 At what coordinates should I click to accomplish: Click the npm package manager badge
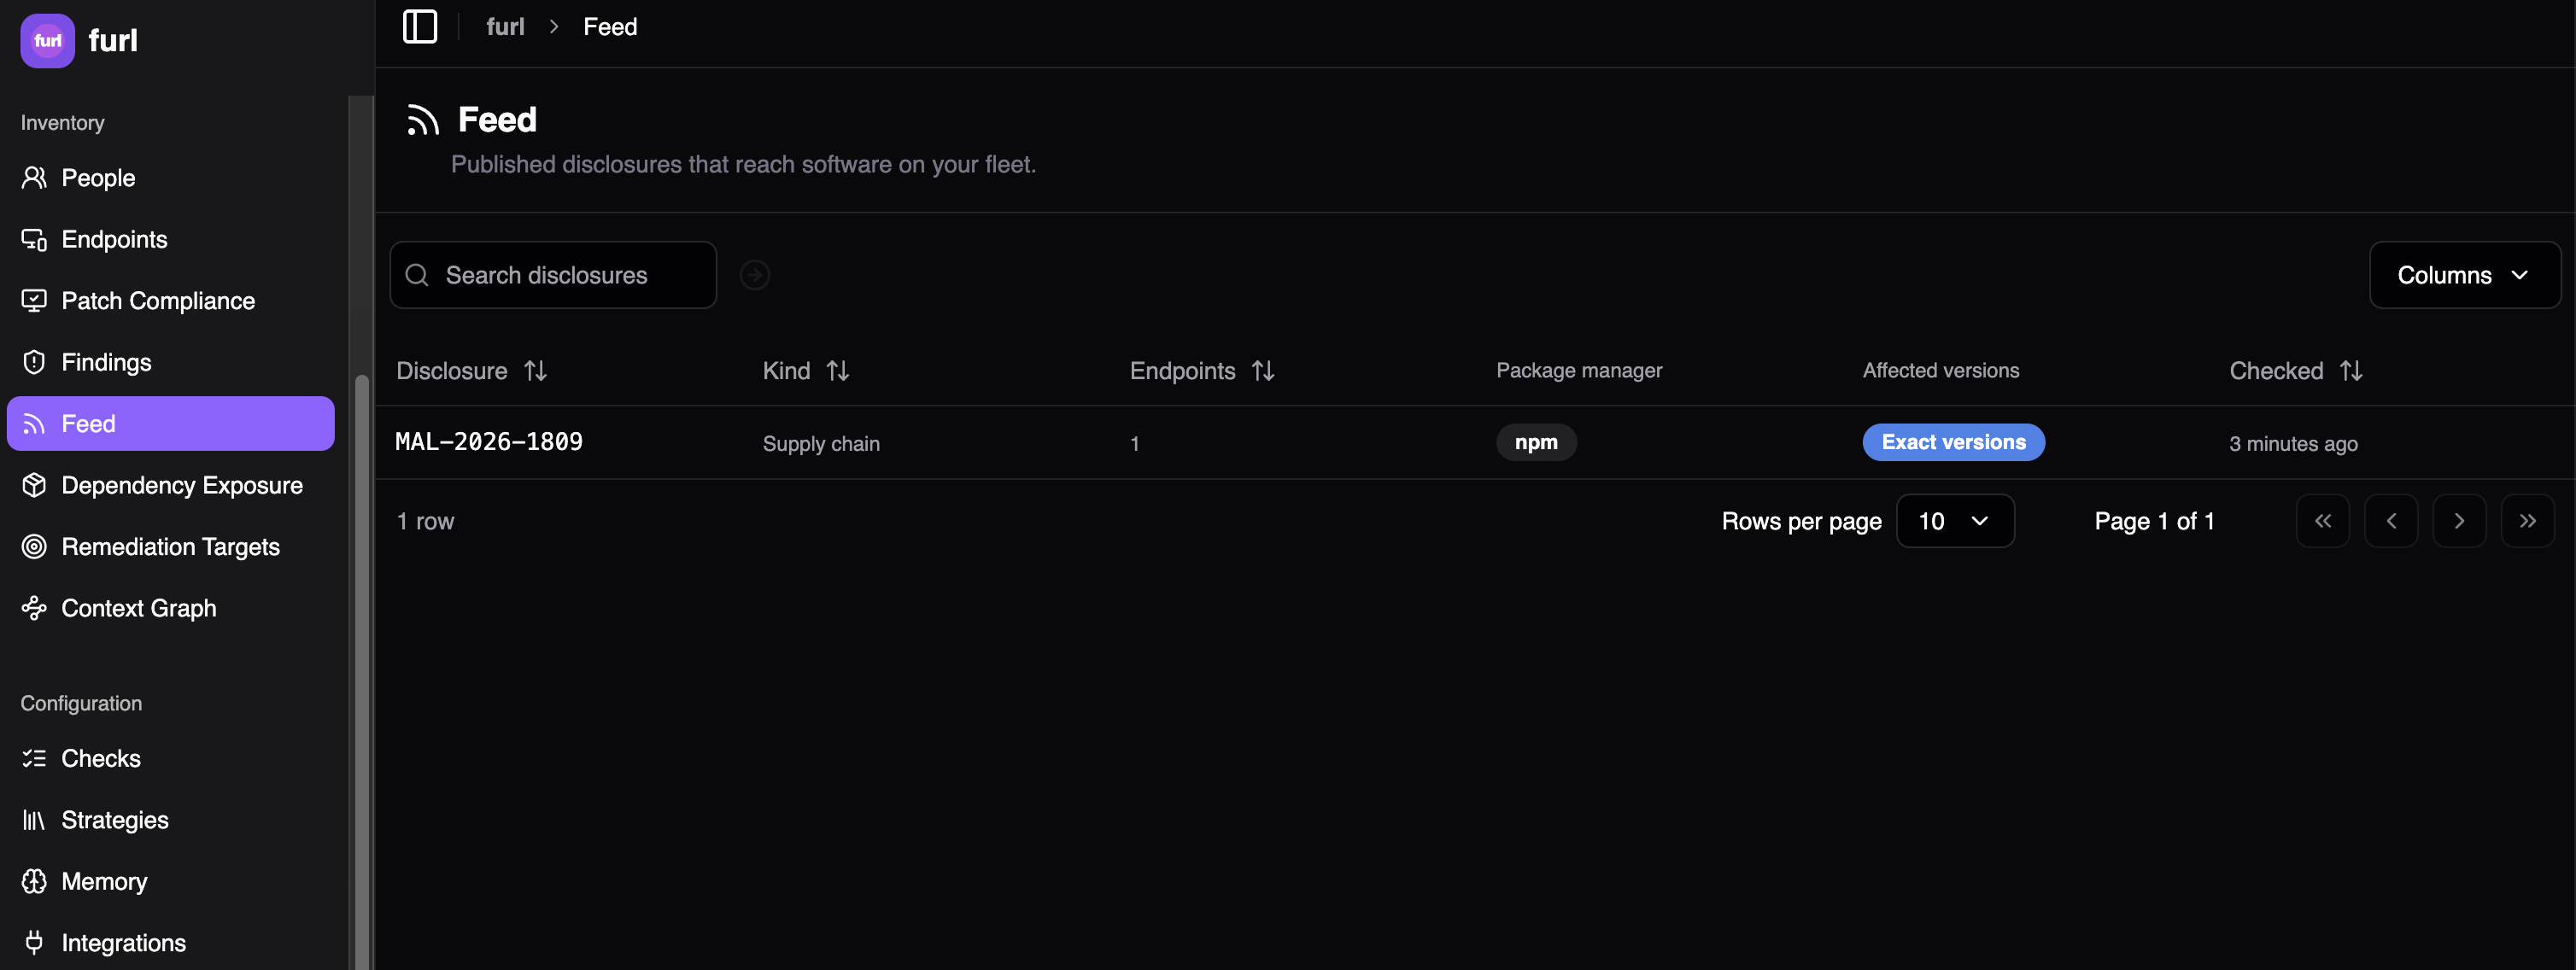click(x=1536, y=442)
